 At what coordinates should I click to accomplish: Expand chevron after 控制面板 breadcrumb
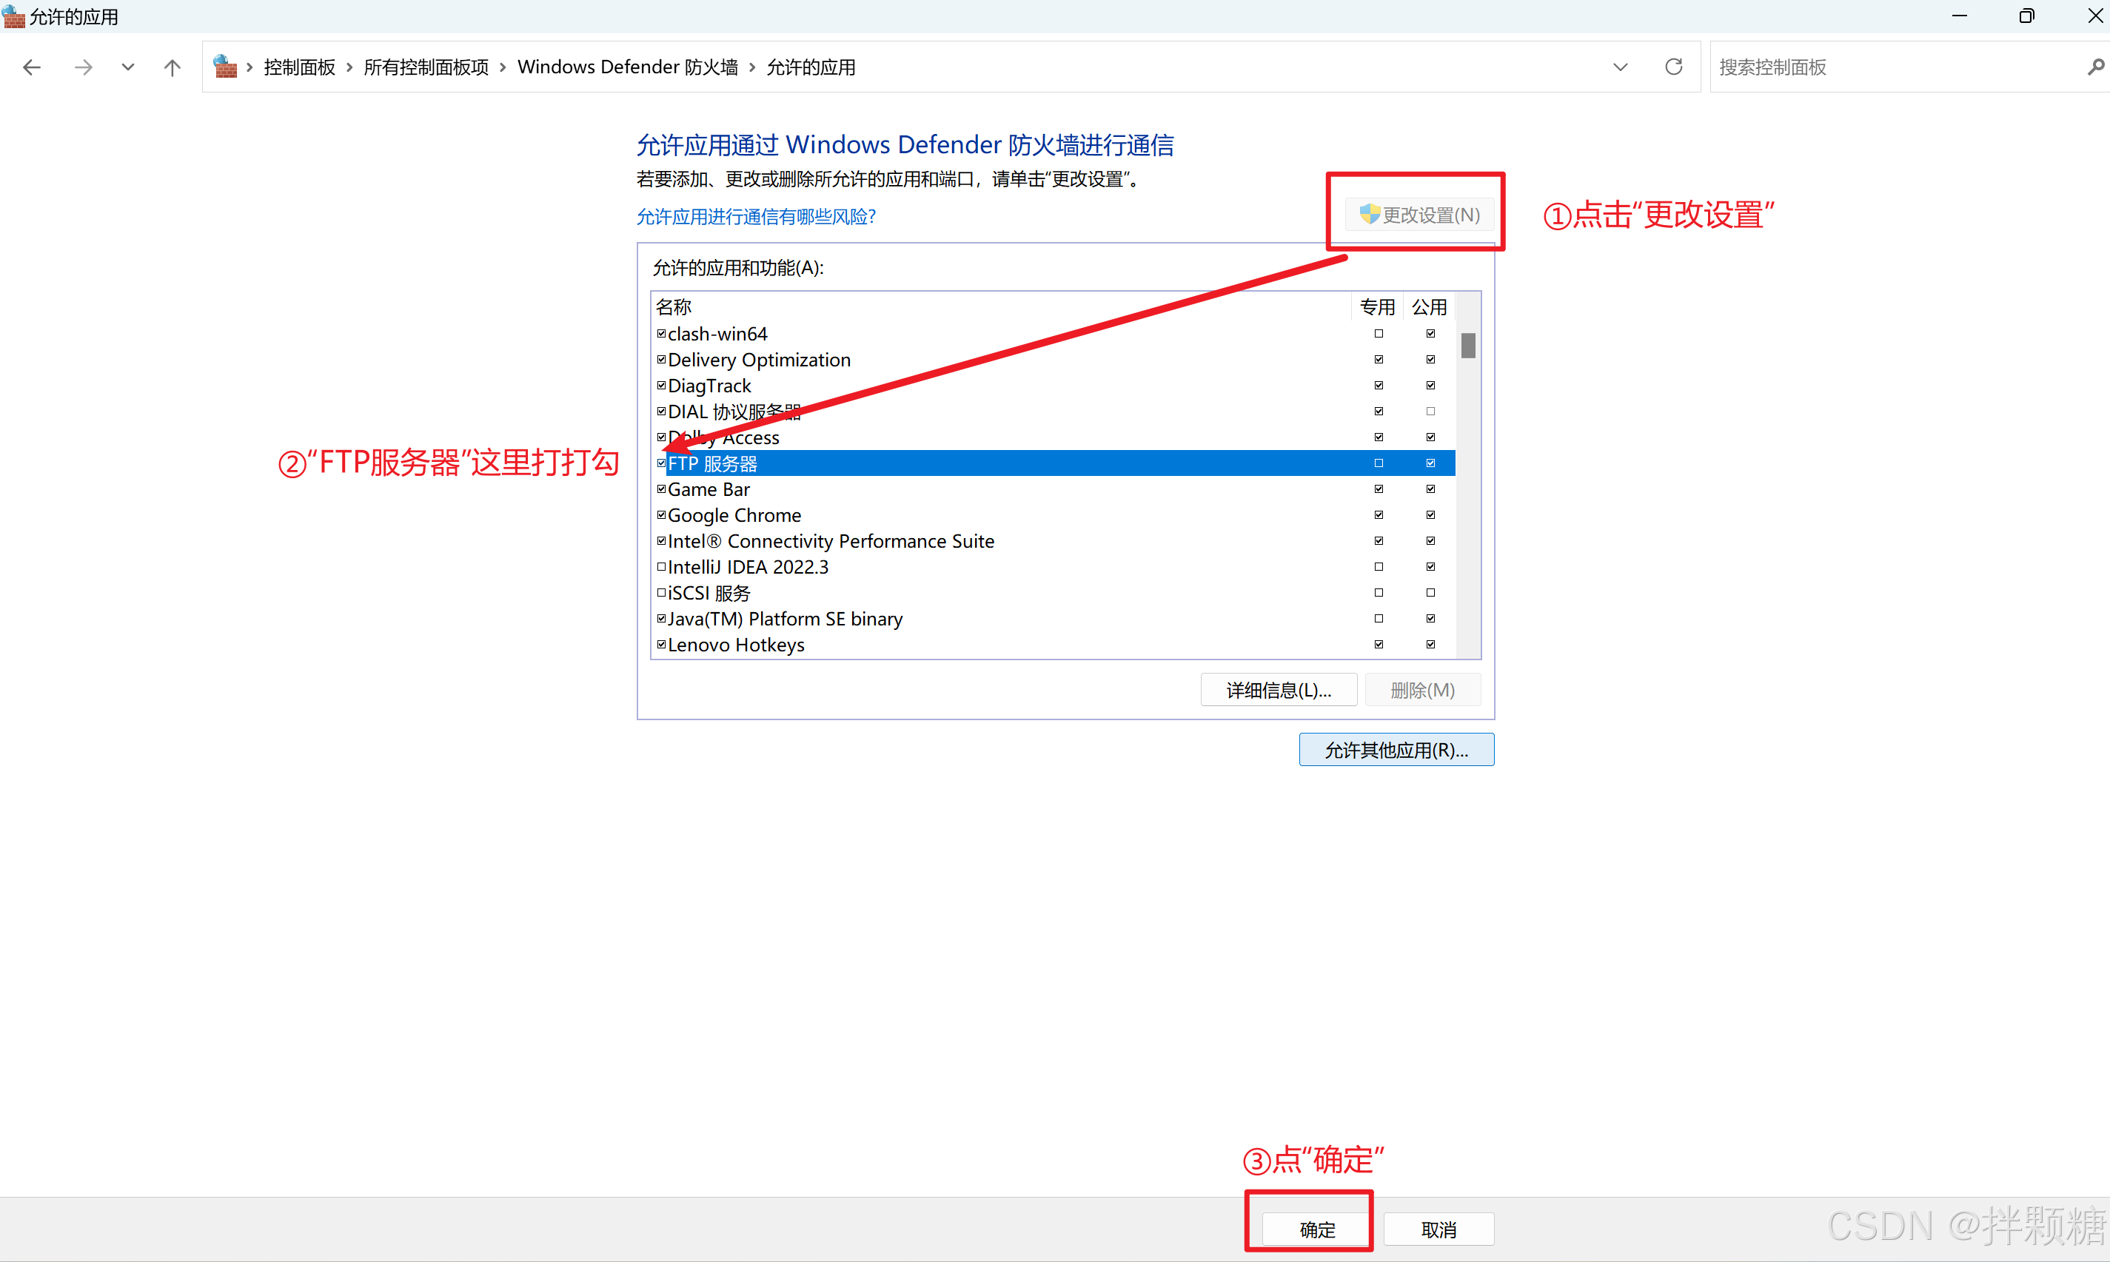[x=349, y=67]
